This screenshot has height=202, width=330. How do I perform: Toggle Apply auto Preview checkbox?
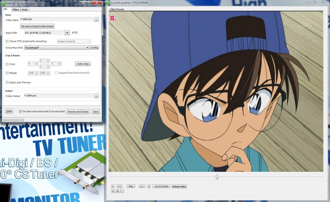click(7, 82)
